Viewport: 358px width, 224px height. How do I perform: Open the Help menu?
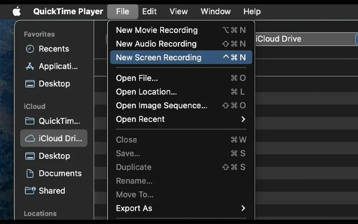(x=252, y=12)
